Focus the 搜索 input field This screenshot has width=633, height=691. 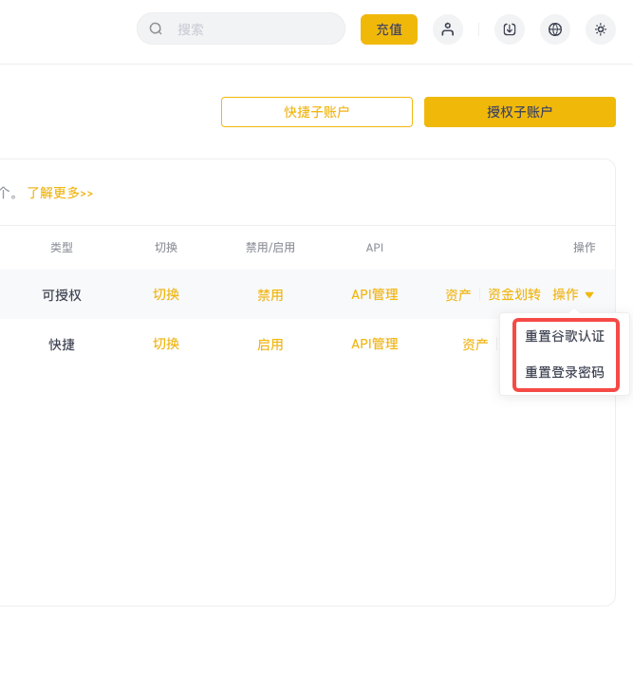[x=241, y=29]
